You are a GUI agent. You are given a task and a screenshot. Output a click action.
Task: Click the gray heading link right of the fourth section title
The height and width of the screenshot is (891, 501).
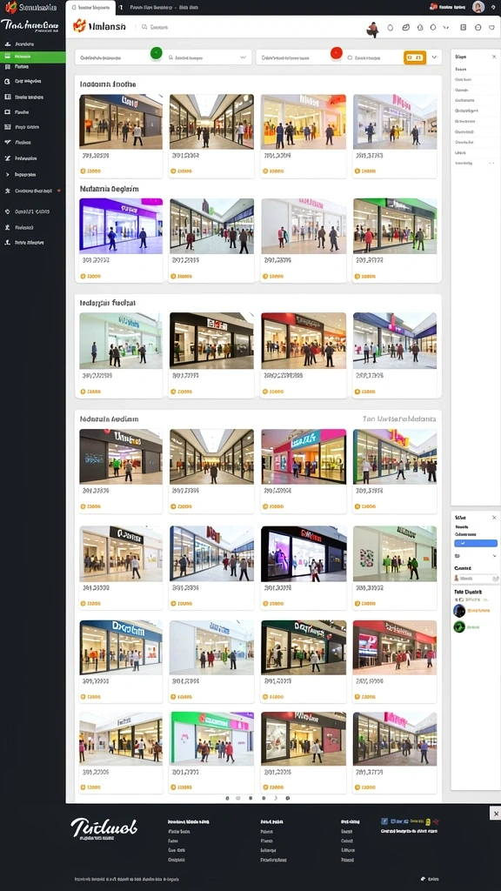coord(399,419)
